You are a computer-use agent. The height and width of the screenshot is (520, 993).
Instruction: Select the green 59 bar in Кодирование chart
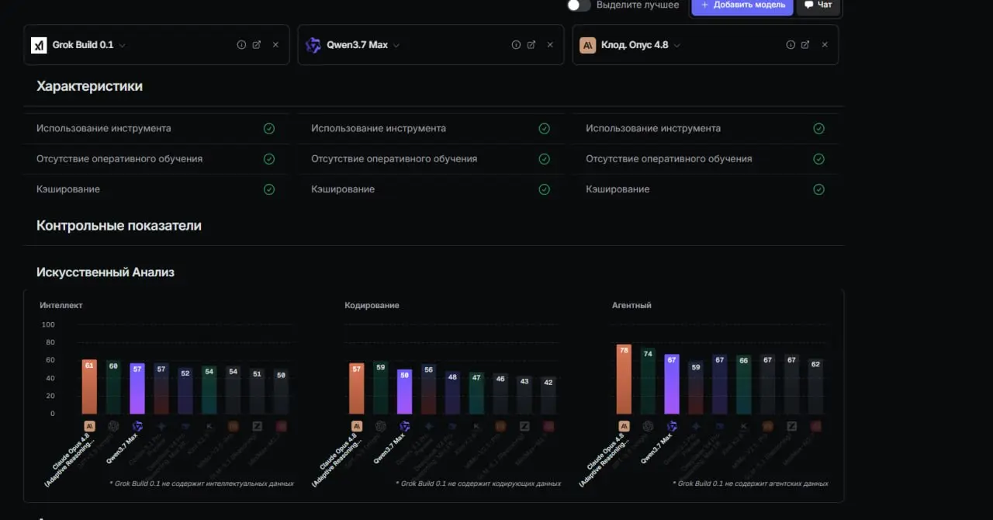[380, 387]
